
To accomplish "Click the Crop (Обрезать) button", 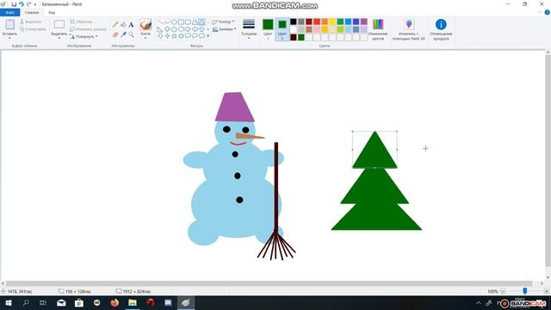I will pyautogui.click(x=81, y=22).
